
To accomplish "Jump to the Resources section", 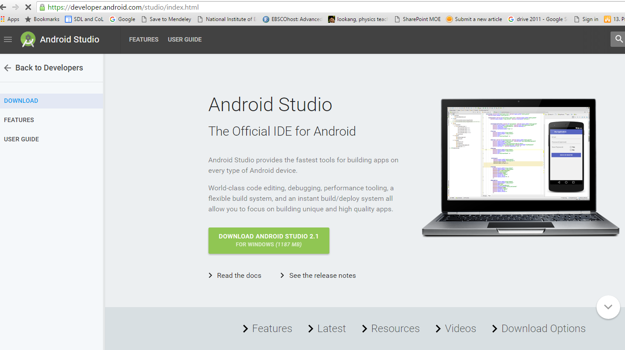I will coord(391,329).
